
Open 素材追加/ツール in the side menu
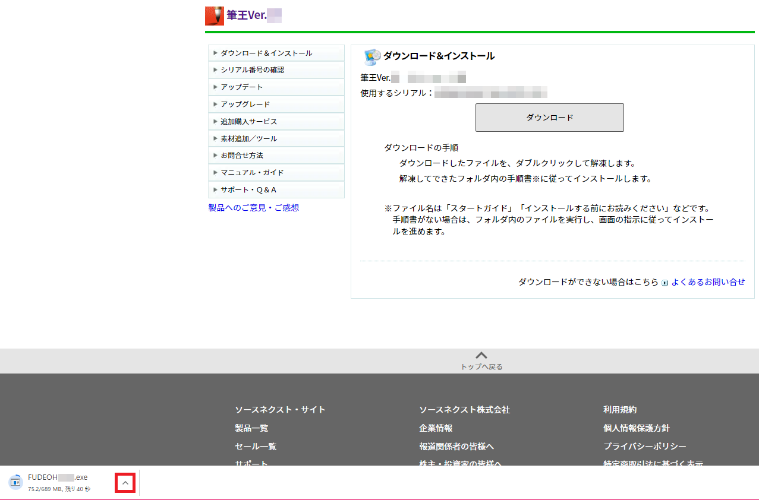tap(248, 139)
